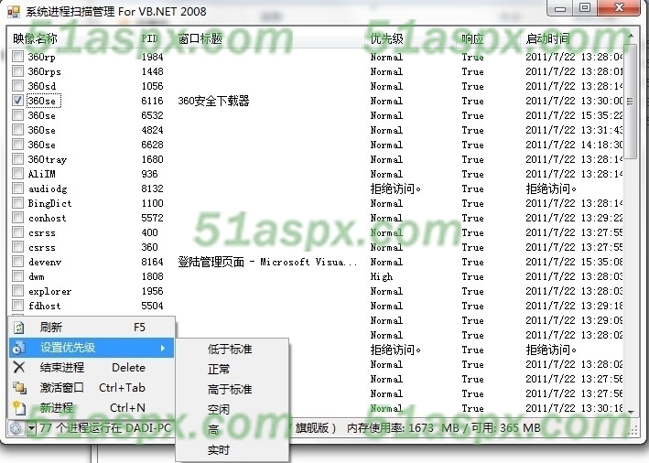Check the 360rp process checkbox
Image resolution: width=649 pixels, height=463 pixels.
pos(17,56)
